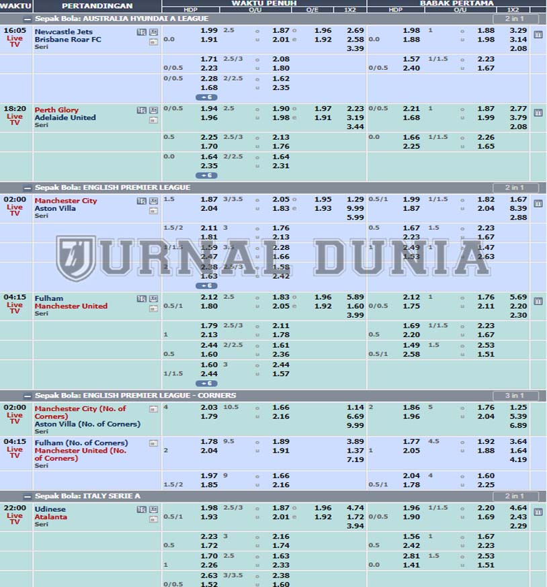The width and height of the screenshot is (547, 587).
Task: Click Live TV for the 16:05 match
Action: click(x=15, y=41)
